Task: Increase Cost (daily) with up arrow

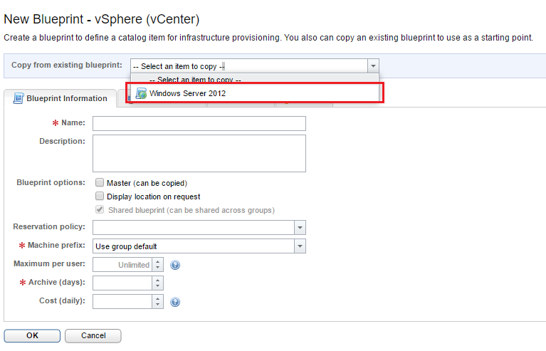Action: pyautogui.click(x=158, y=298)
